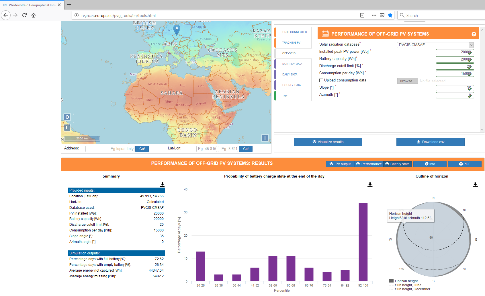485x296 pixels.
Task: Open the Monthly Data tab
Action: click(x=292, y=64)
